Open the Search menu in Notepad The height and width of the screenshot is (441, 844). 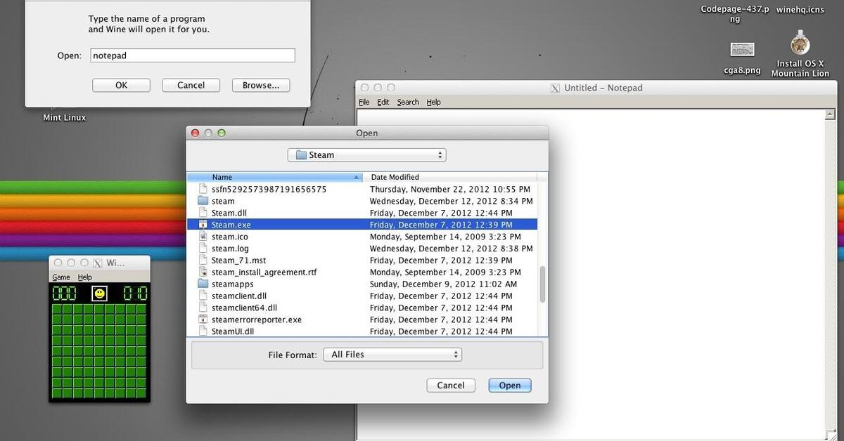408,102
